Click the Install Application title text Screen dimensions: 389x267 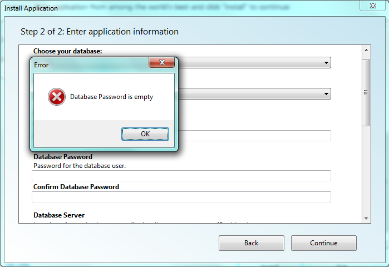click(x=31, y=8)
